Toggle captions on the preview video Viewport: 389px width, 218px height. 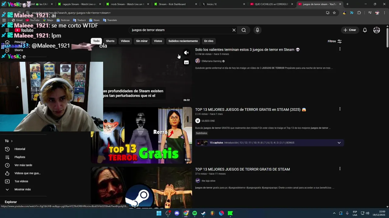click(186, 62)
